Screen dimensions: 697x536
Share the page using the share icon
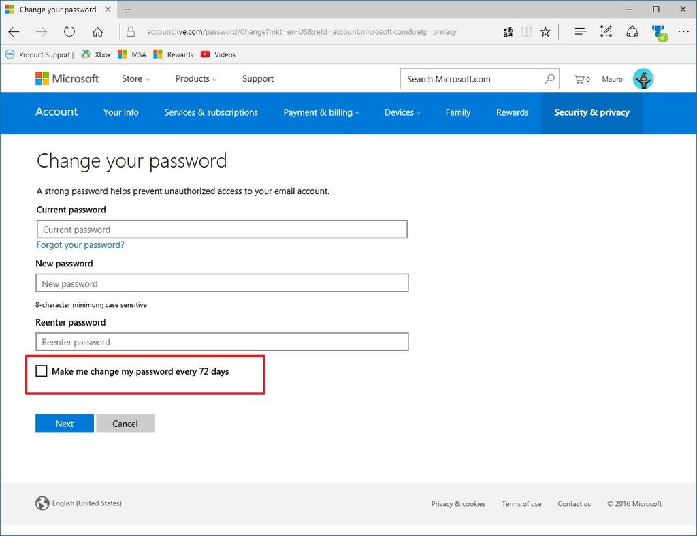coord(632,31)
